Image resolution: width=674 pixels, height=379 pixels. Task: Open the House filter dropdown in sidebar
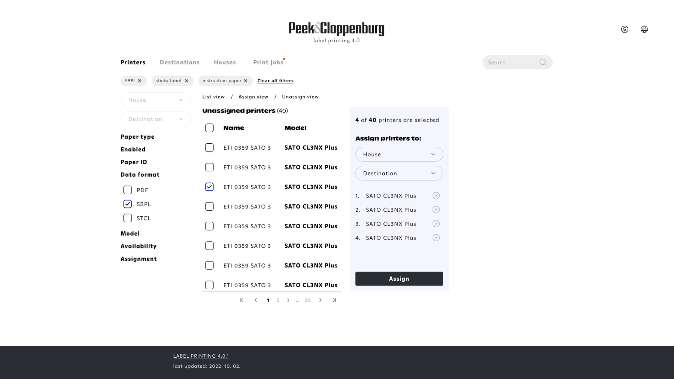tap(155, 100)
